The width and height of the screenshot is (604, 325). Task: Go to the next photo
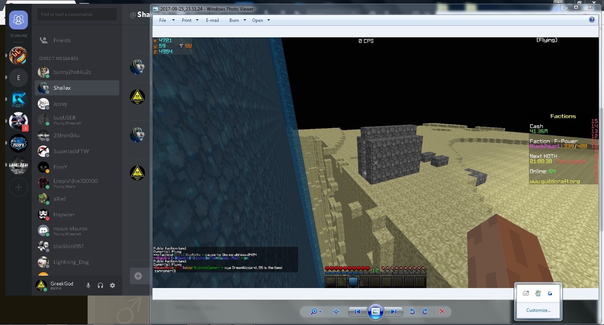tap(394, 311)
